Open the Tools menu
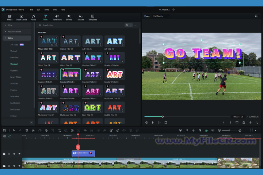 (x=46, y=9)
